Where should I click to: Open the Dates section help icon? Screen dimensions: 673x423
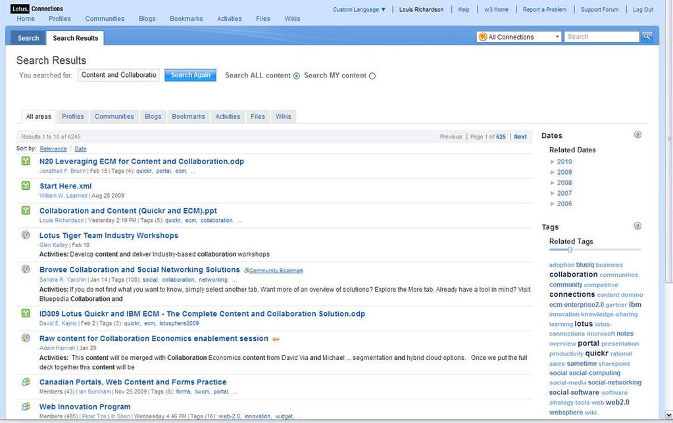pos(637,135)
